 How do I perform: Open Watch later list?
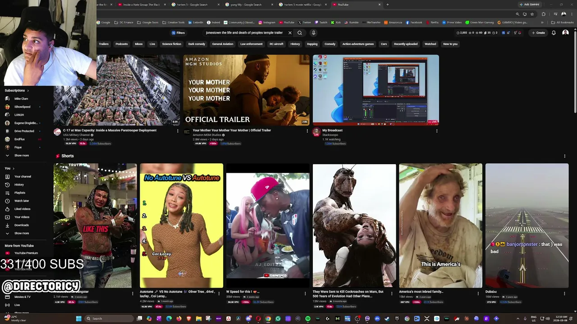point(22,201)
